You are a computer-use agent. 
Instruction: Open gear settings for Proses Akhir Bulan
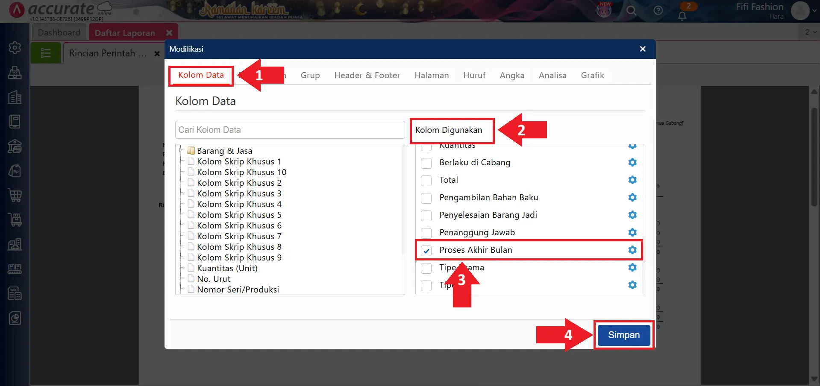[632, 250]
